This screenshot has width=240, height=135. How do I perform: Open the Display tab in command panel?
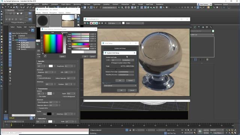point(207,27)
